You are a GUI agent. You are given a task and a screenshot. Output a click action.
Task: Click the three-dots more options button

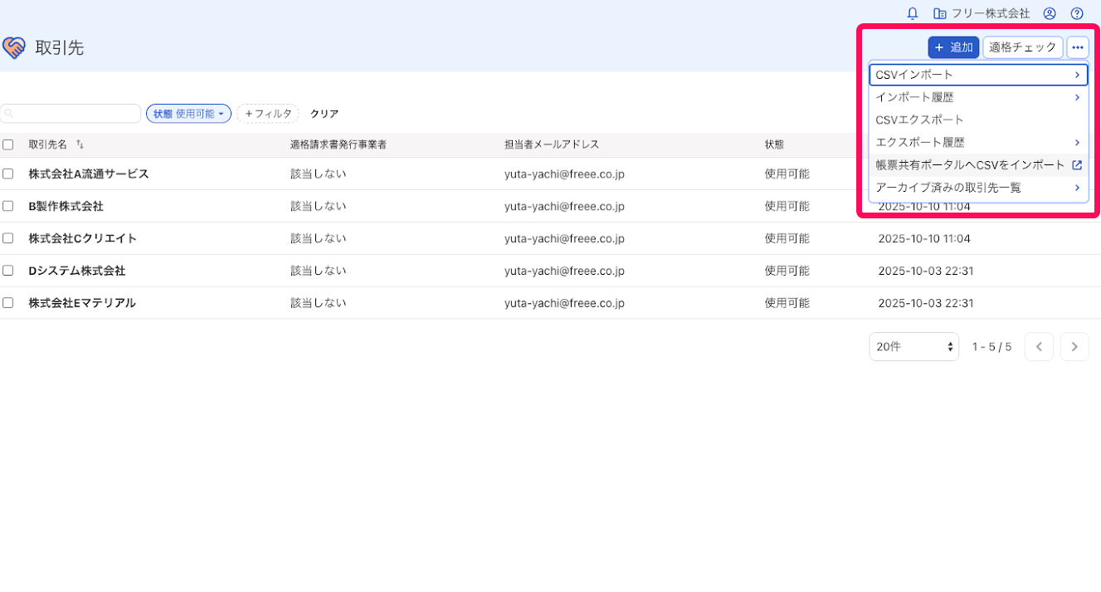[1077, 47]
